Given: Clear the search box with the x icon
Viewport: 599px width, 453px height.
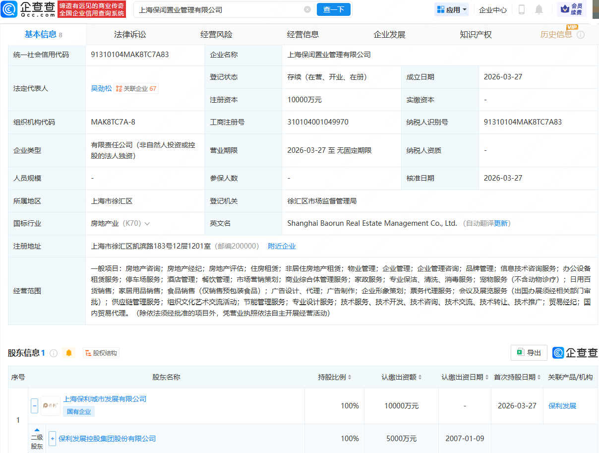Looking at the screenshot, I should 307,9.
